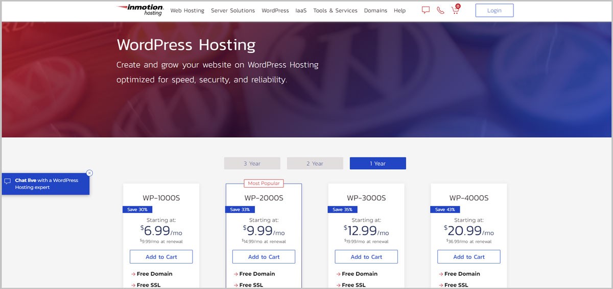Open the Help menu
613x289 pixels.
coord(399,10)
